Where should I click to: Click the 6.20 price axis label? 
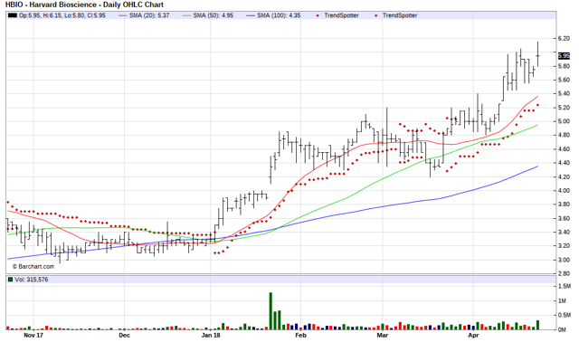tap(564, 38)
